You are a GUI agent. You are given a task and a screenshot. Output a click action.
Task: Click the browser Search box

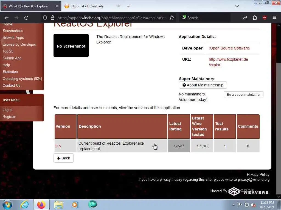(x=205, y=18)
